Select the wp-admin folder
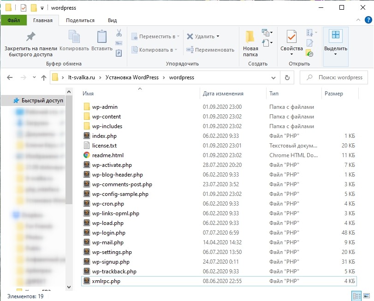 [219, 107]
